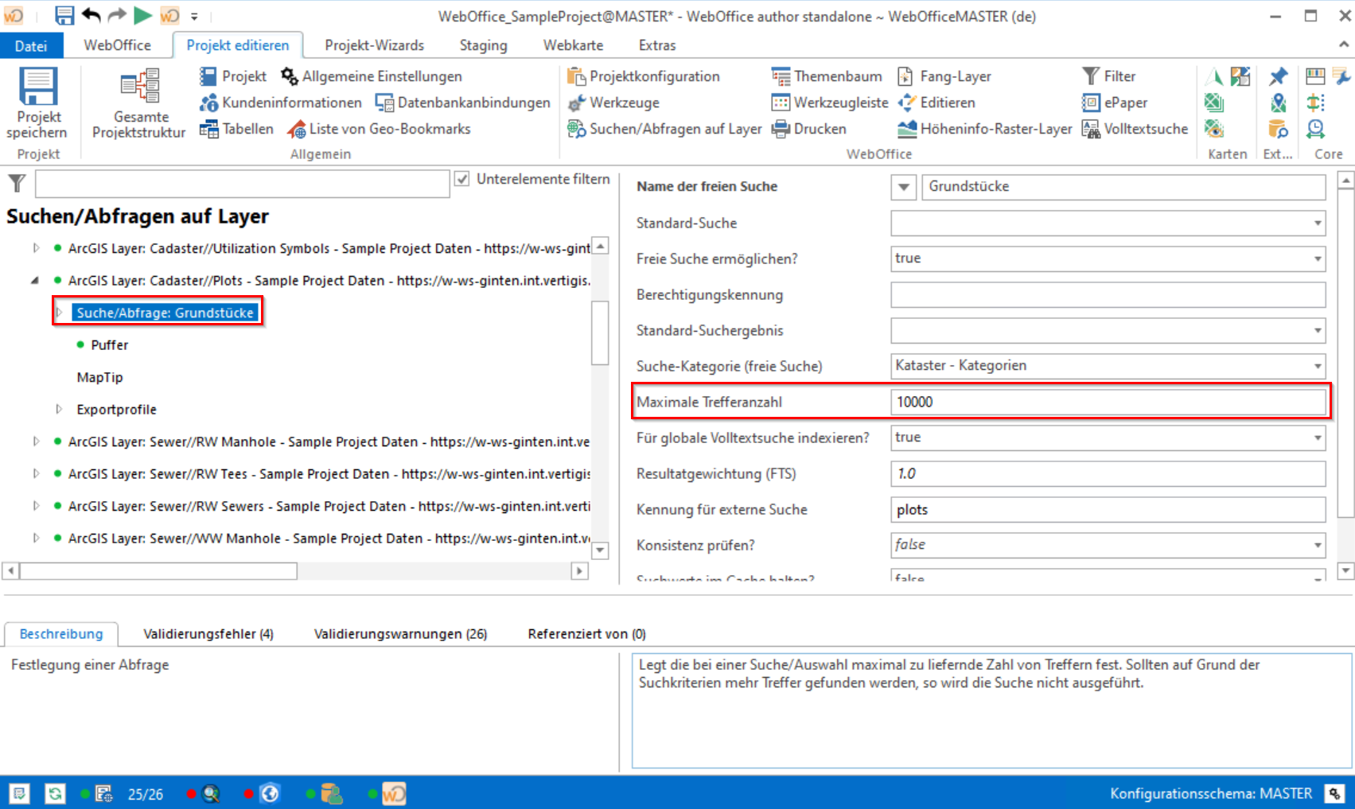1355x809 pixels.
Task: Open the WebOffice author tray icon in taskbar
Action: 395,792
